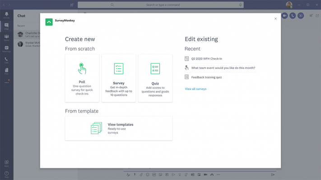Open SurveyMonkey icon in compose bar
Image resolution: width=321 pixels, height=180 pixels.
tap(212, 175)
